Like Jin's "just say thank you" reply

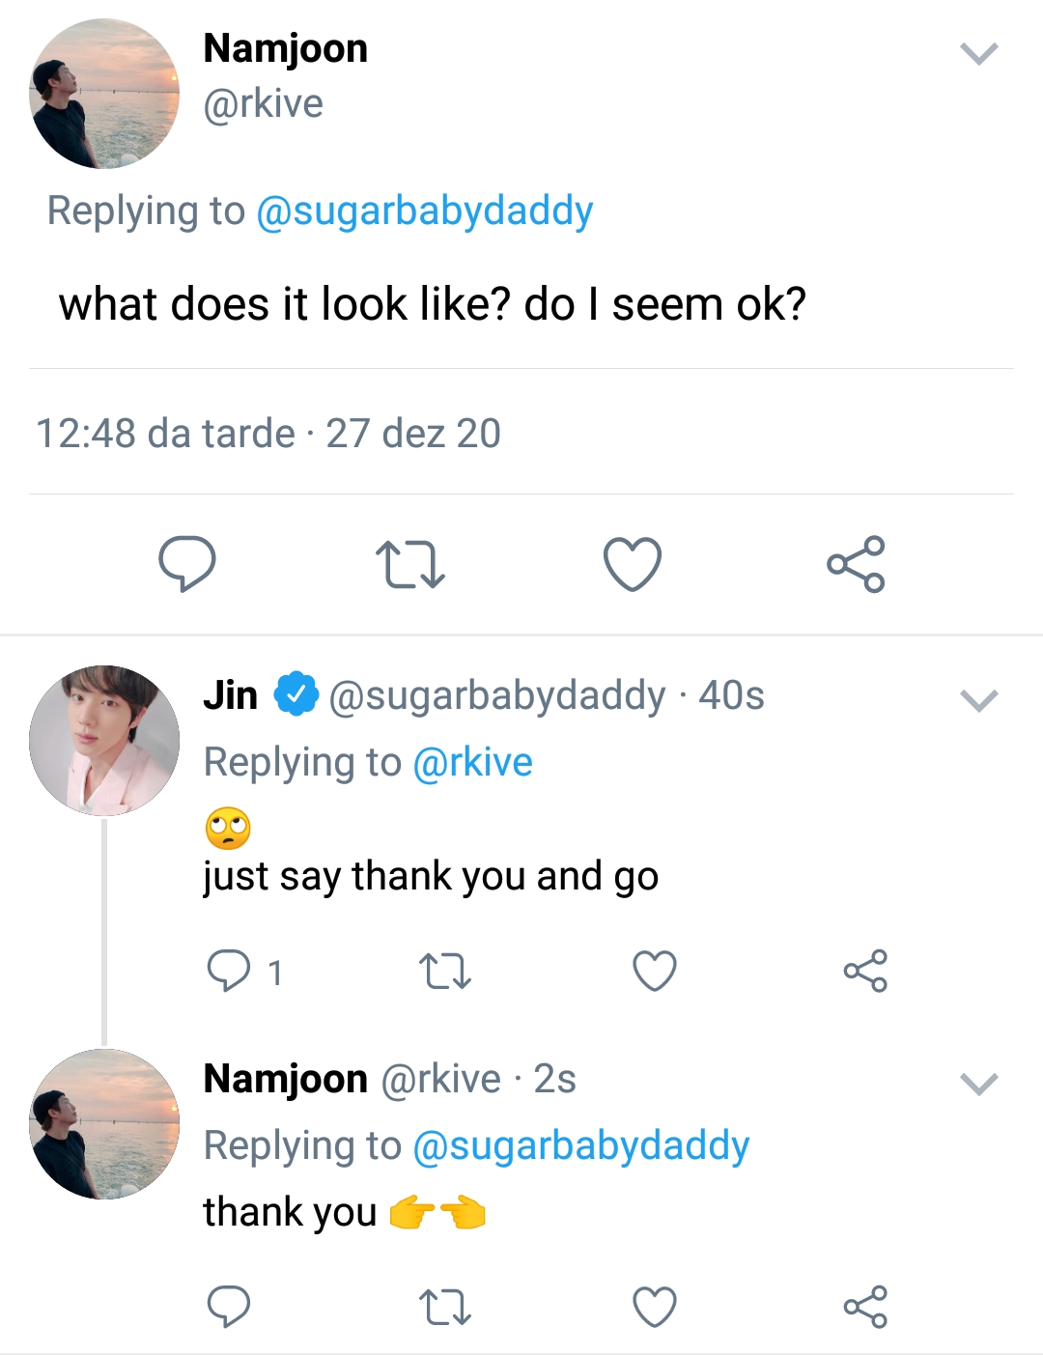[654, 971]
